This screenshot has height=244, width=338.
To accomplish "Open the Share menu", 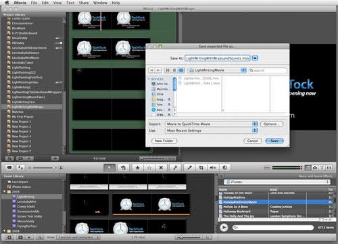I will point(84,3).
